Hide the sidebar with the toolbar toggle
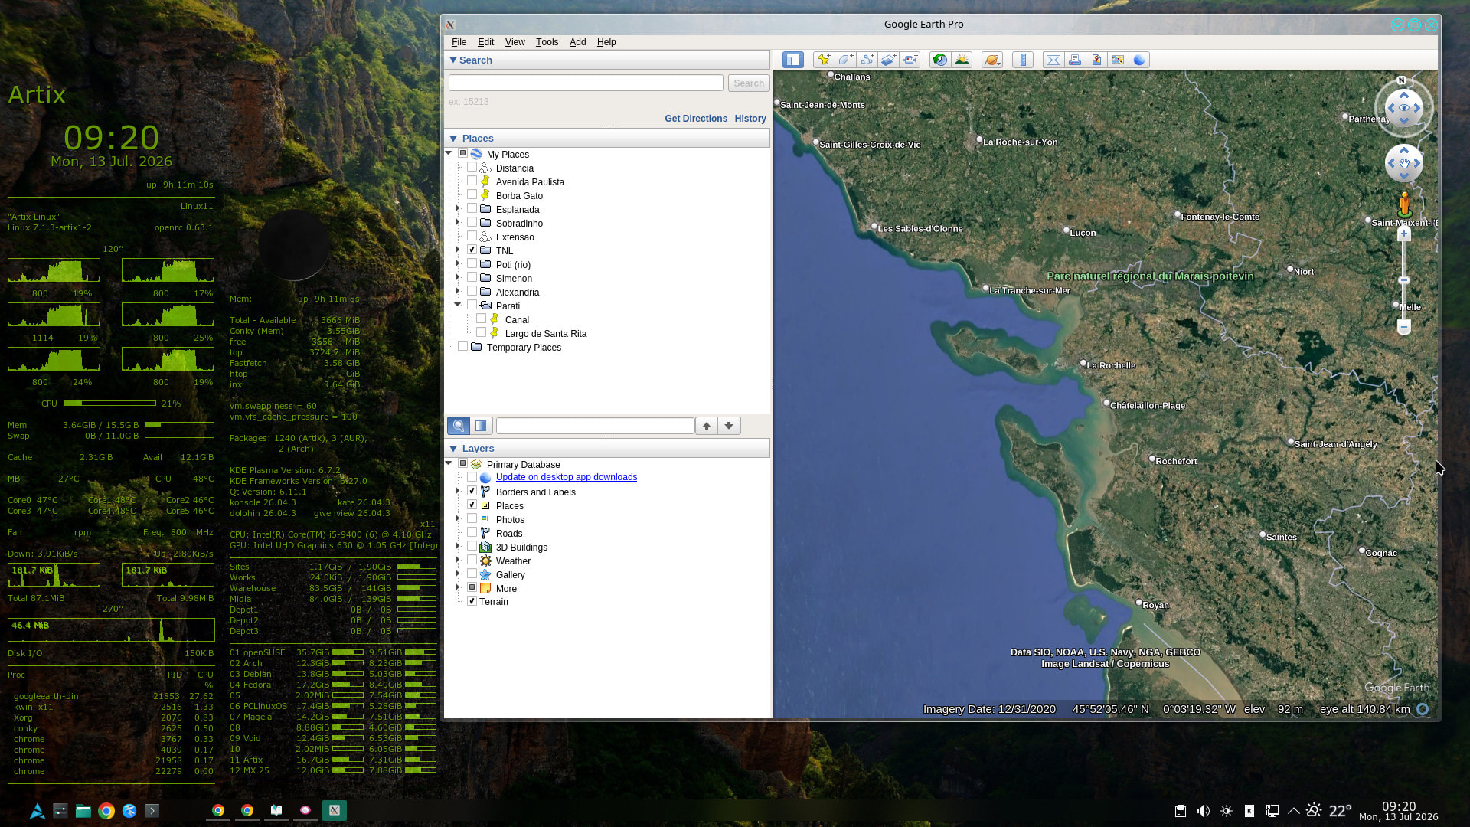Image resolution: width=1470 pixels, height=827 pixels. coord(792,60)
